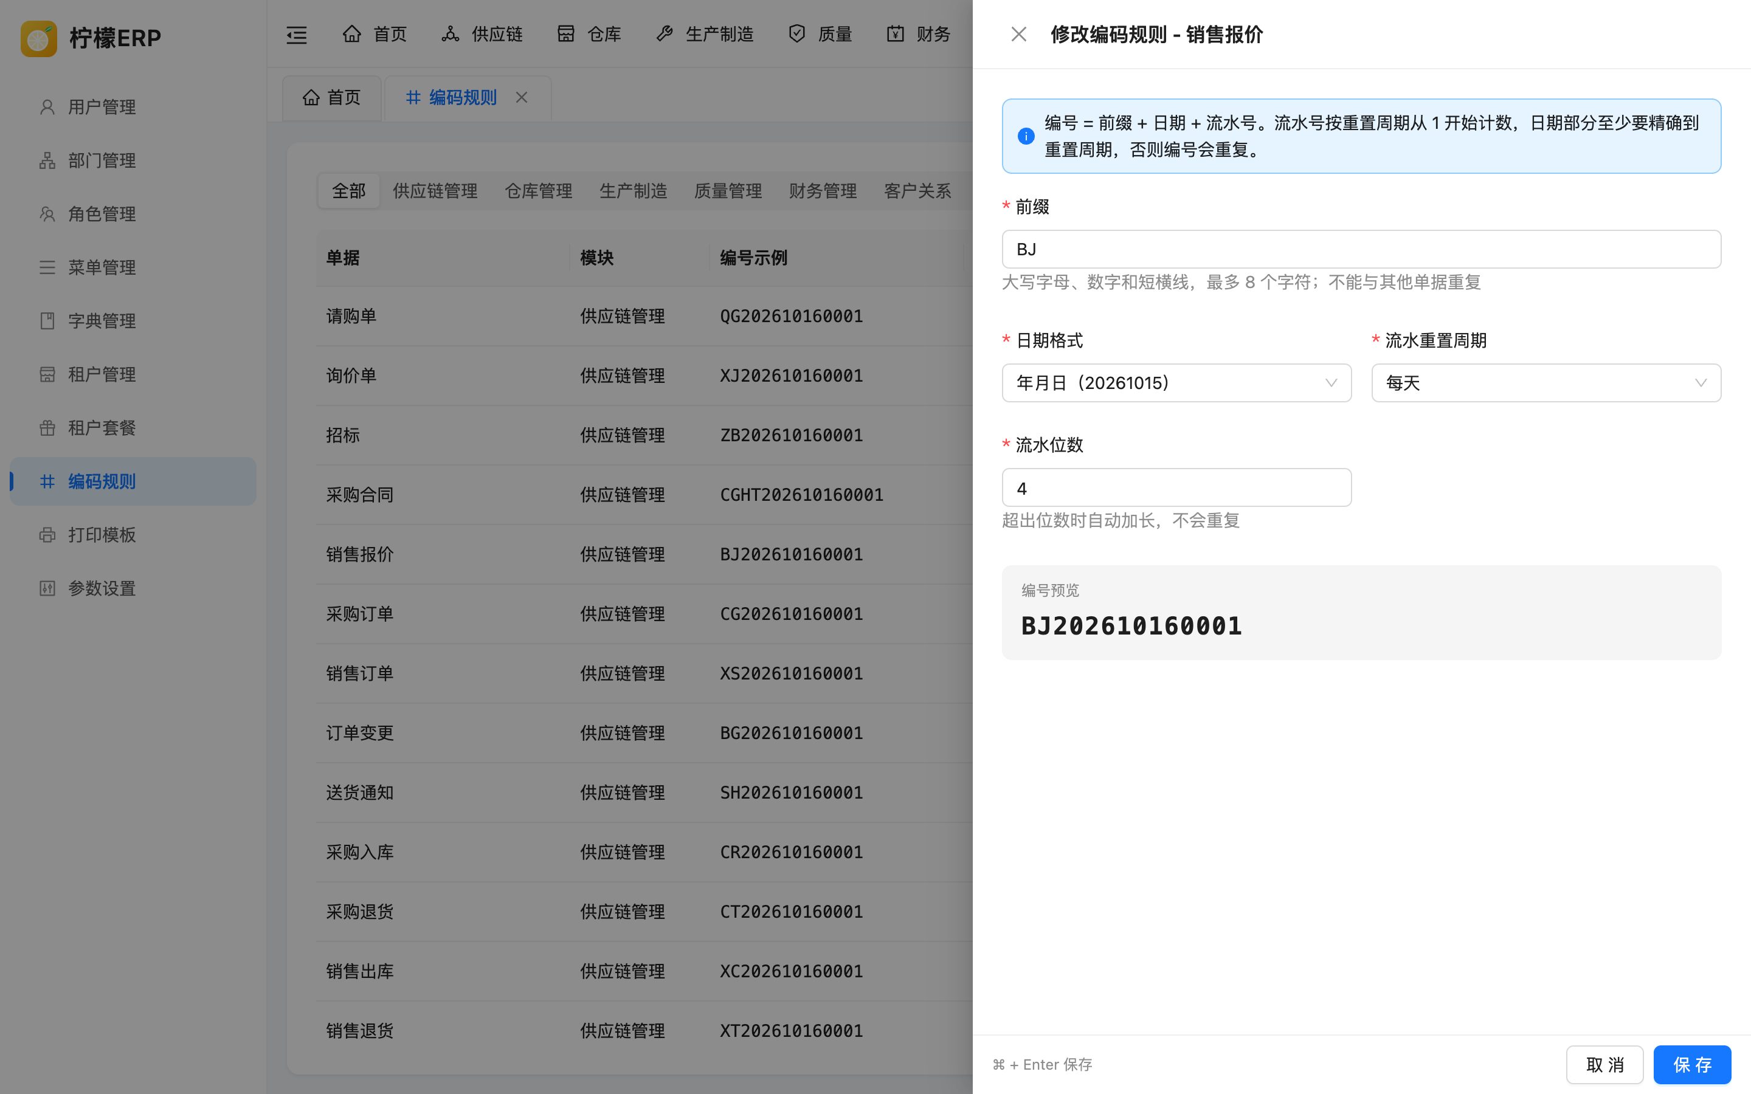Viewport: 1751px width, 1094px height.
Task: Click the 招标 row name
Action: (343, 436)
